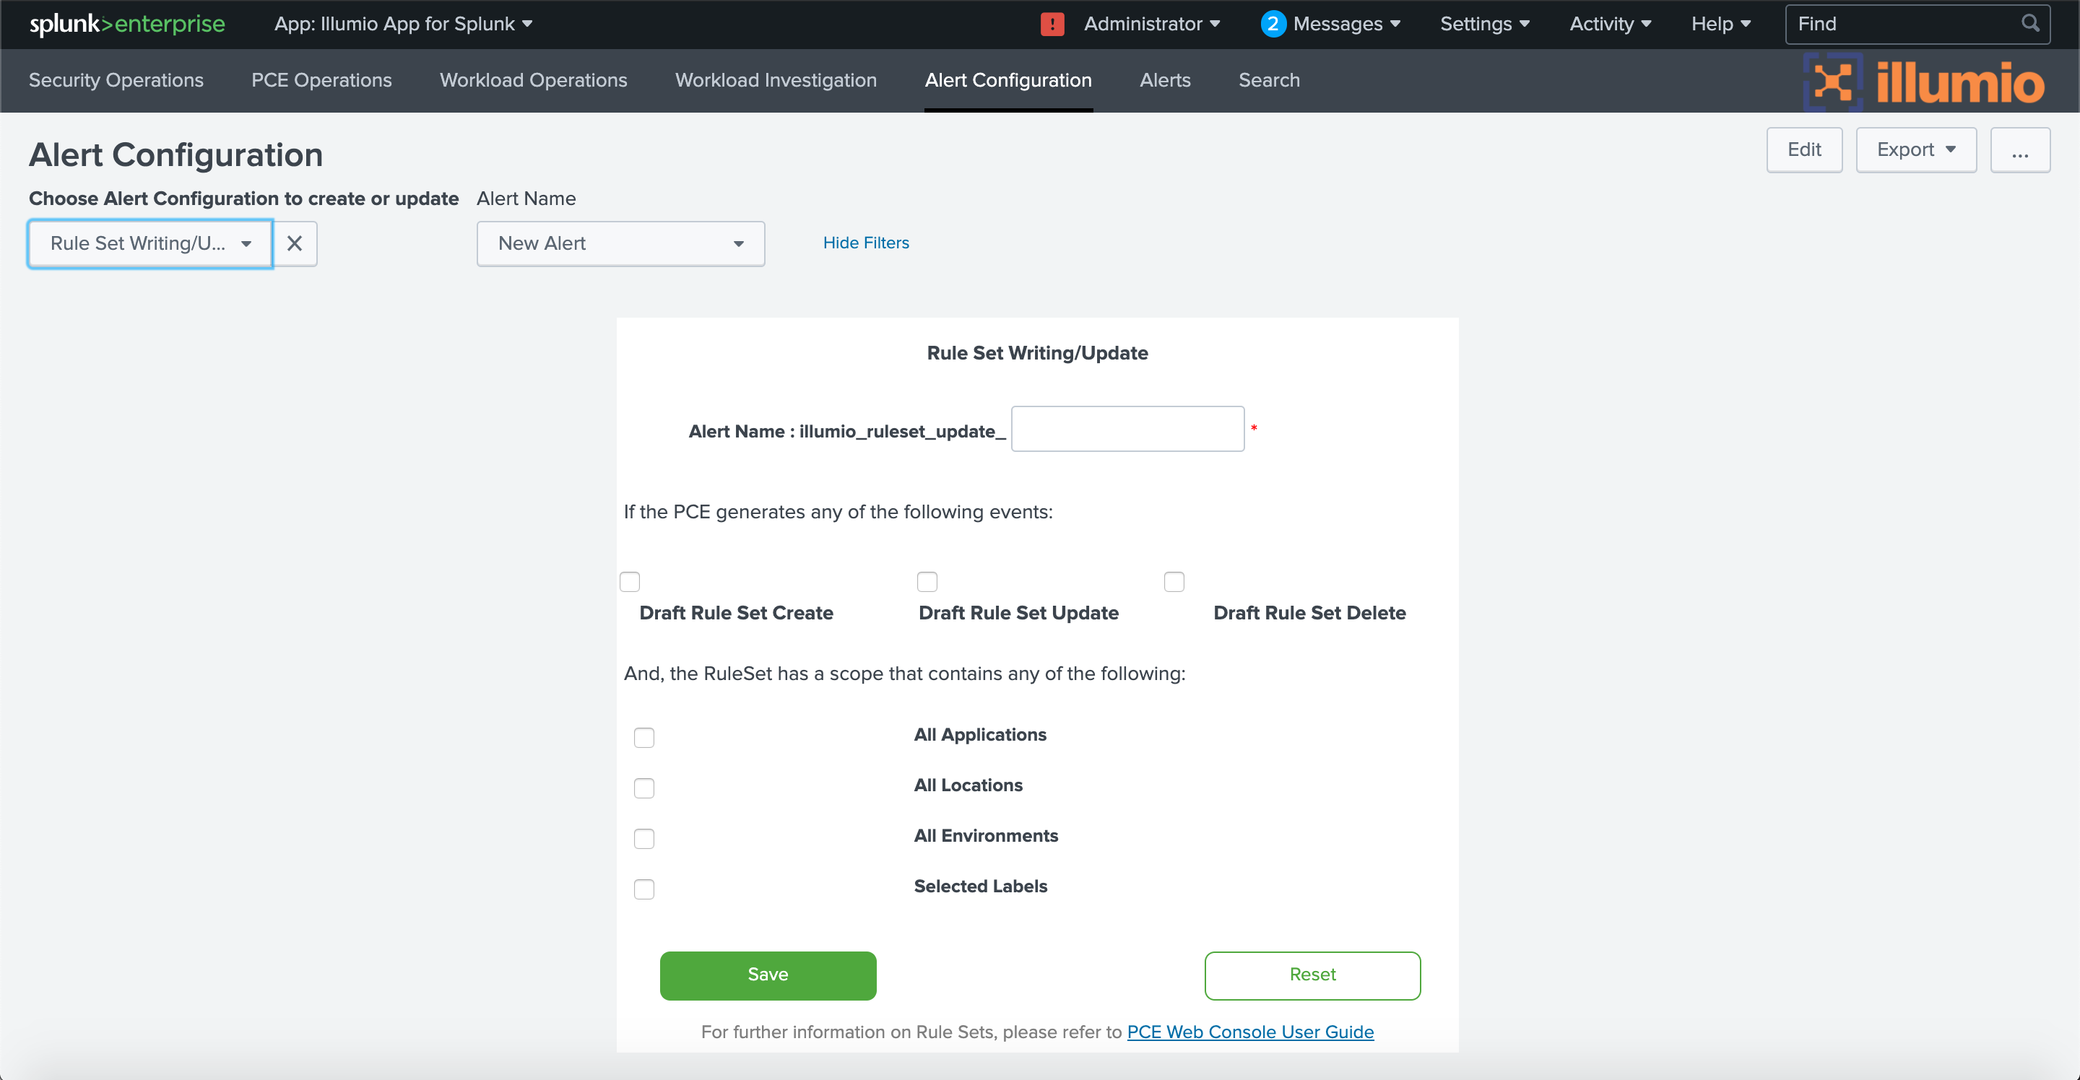Go to PCE Operations tab

[321, 81]
